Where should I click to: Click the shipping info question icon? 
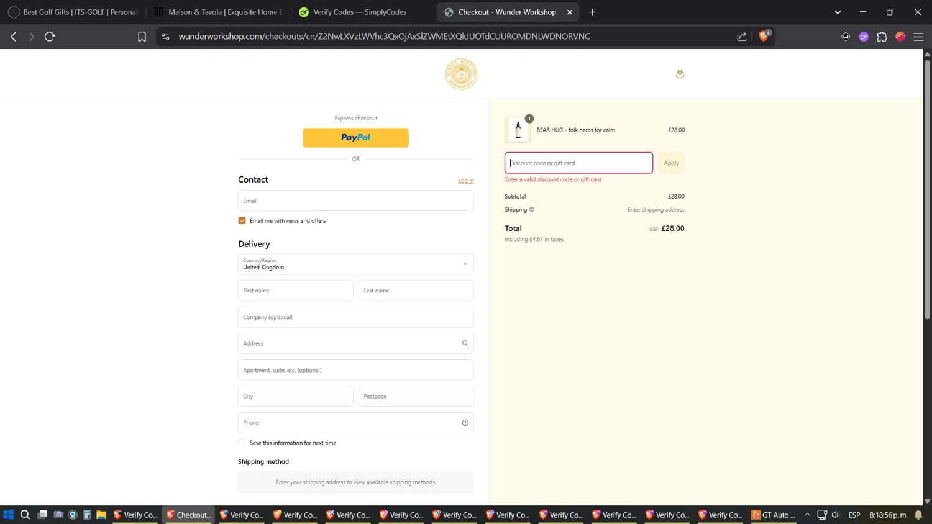(x=532, y=210)
